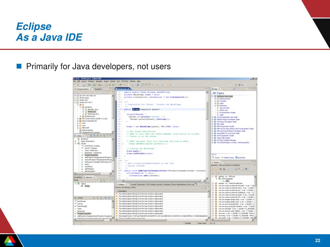Screen dimensions: 330x247
Task: Click Next Match arrow in Search view
Action: coord(213,169)
